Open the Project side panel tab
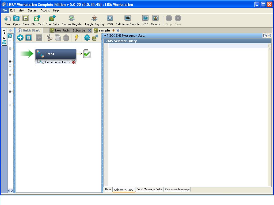This screenshot has width=274, height=205. 4,37
